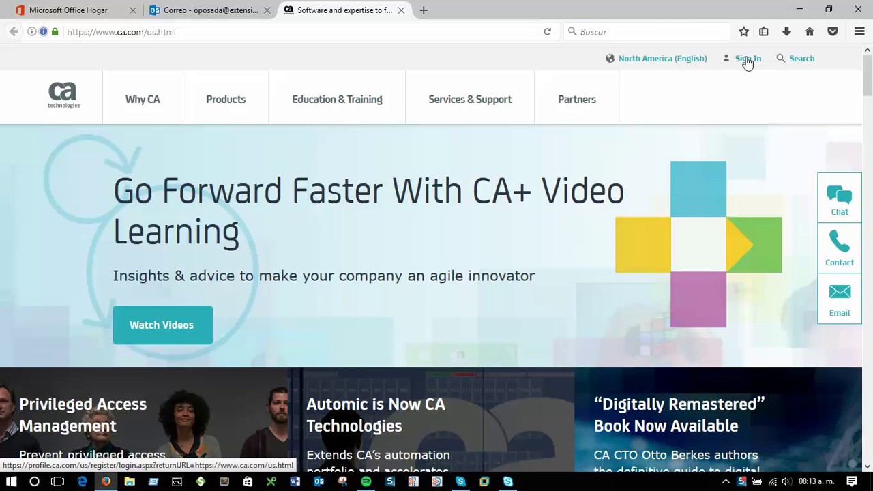Click the Watch Videos button
873x491 pixels.
(162, 325)
